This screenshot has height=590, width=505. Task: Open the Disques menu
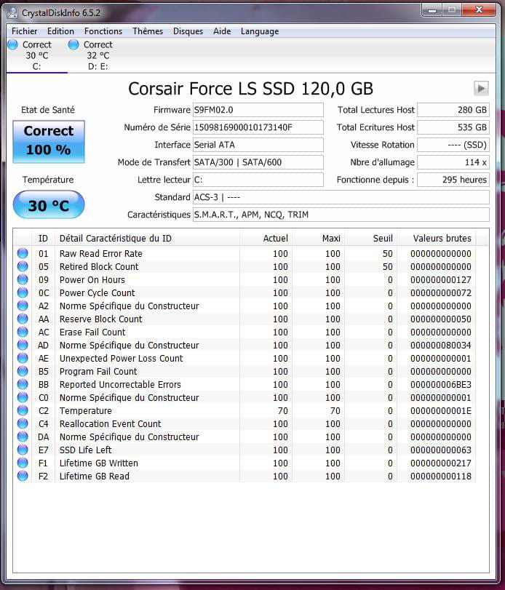click(188, 31)
